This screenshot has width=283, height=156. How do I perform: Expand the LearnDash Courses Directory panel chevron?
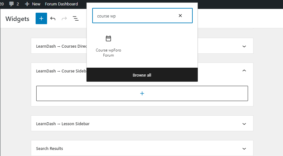pyautogui.click(x=244, y=46)
